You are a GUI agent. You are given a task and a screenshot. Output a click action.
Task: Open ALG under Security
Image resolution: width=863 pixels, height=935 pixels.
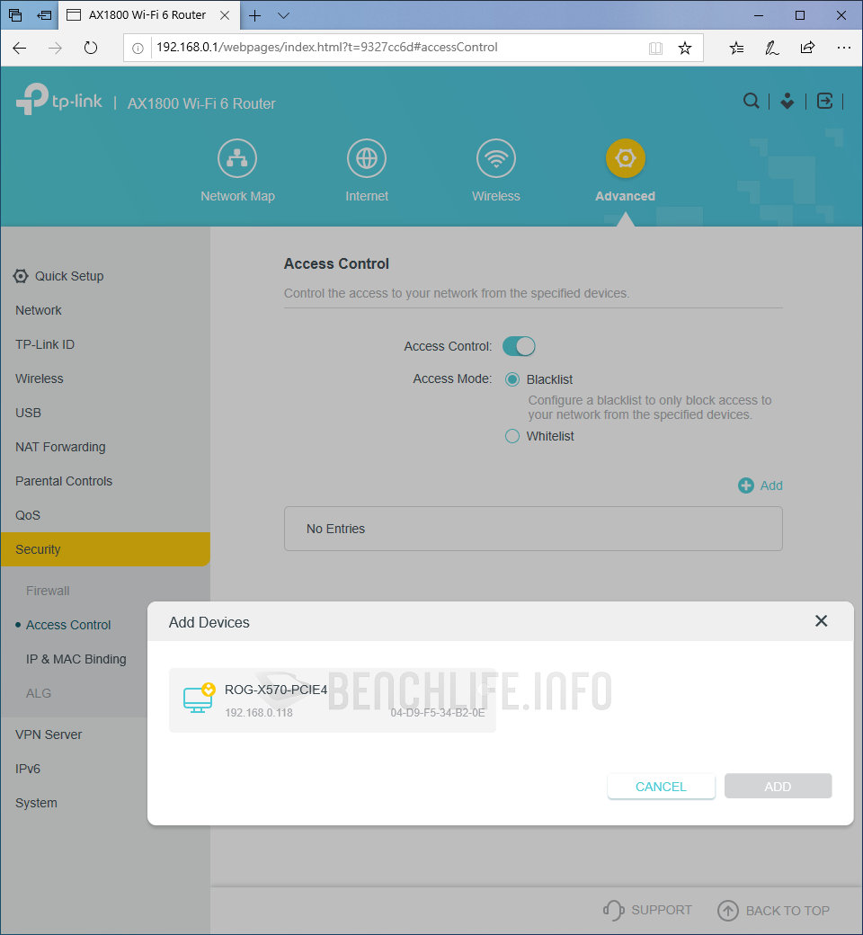[38, 693]
